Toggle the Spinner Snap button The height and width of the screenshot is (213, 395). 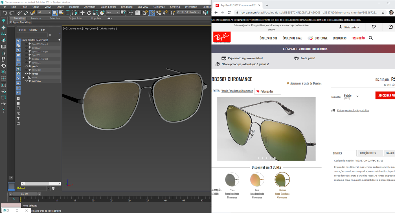[165, 13]
